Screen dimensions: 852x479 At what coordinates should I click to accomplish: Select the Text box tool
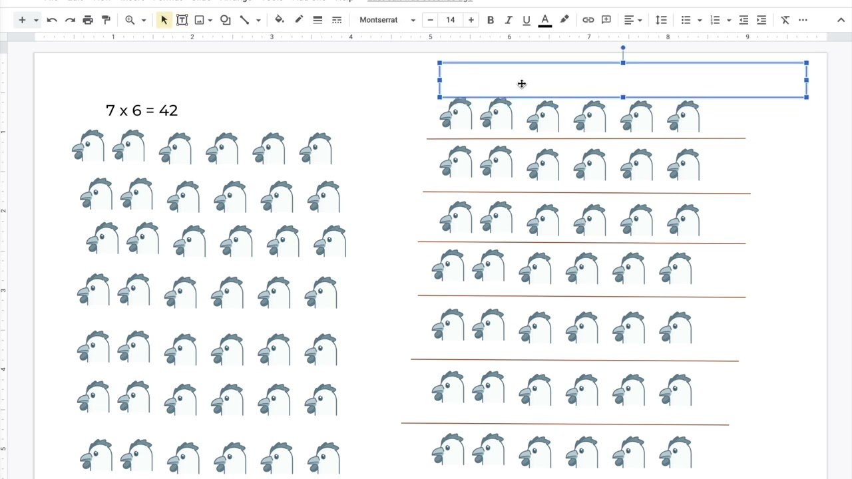pyautogui.click(x=182, y=20)
